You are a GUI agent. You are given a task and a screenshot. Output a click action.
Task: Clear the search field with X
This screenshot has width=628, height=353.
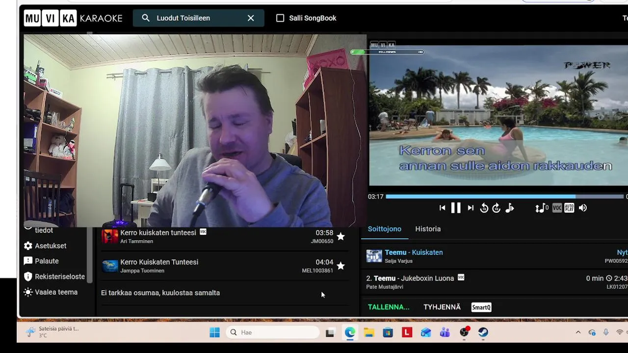[x=251, y=18]
